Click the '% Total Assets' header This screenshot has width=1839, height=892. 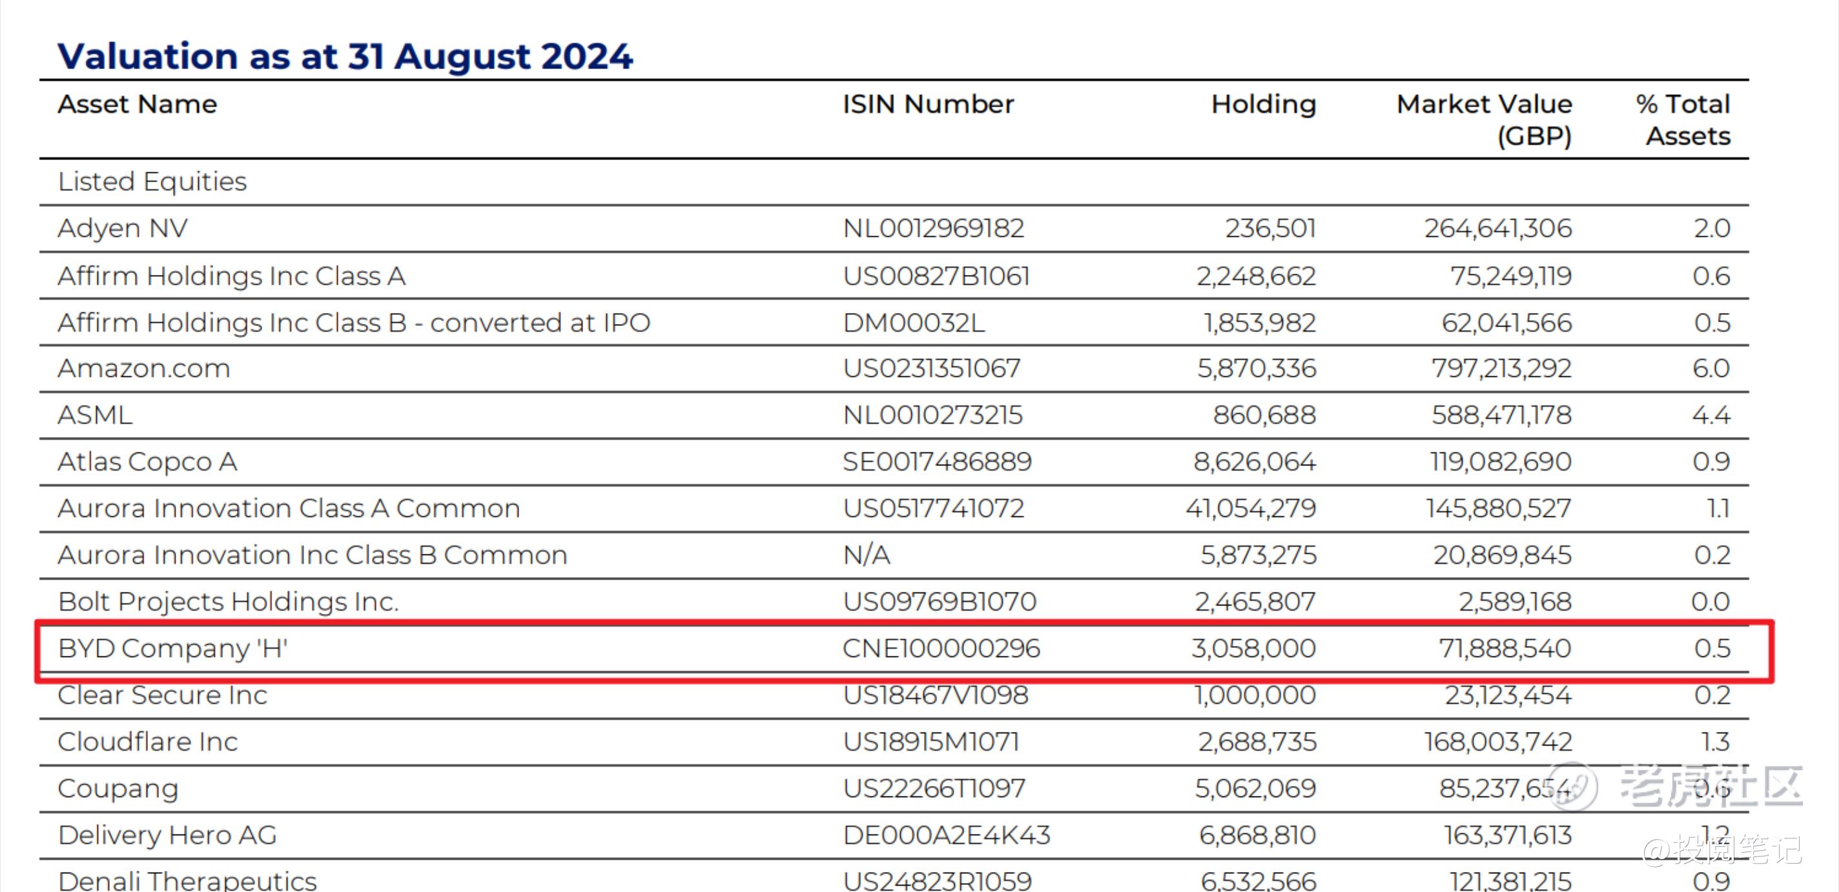(x=1683, y=120)
